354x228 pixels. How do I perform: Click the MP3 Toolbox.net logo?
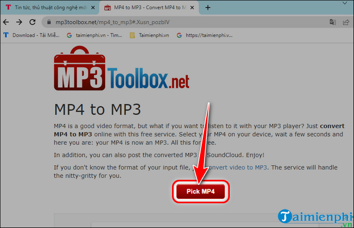[x=121, y=68]
